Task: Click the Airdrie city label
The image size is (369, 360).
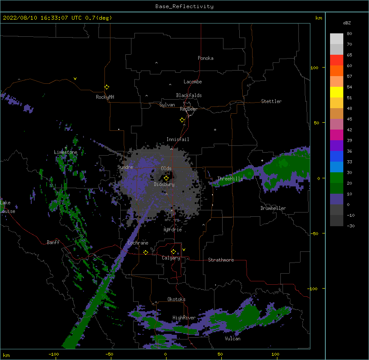Action: coord(173,230)
